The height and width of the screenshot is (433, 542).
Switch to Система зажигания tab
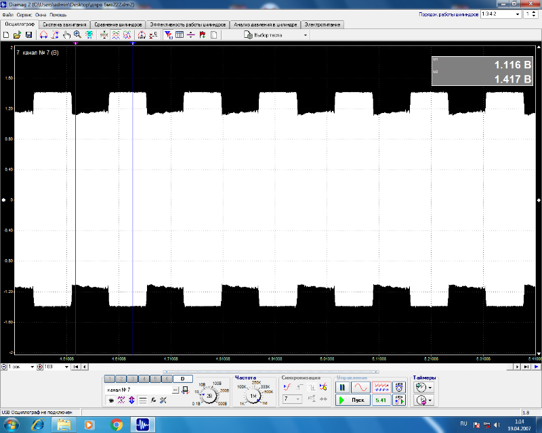(x=64, y=24)
